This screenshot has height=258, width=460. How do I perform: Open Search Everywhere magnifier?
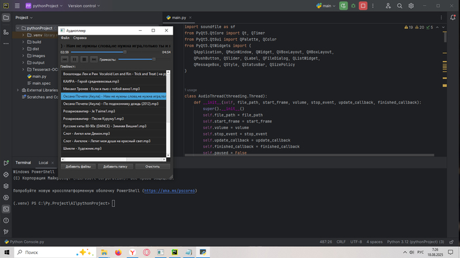400,6
